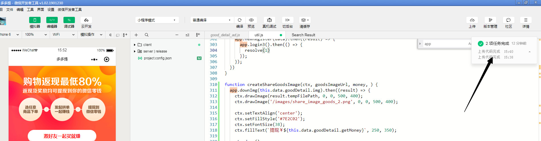
Task: Expand the find widget replace toggle arrow
Action: click(420, 44)
